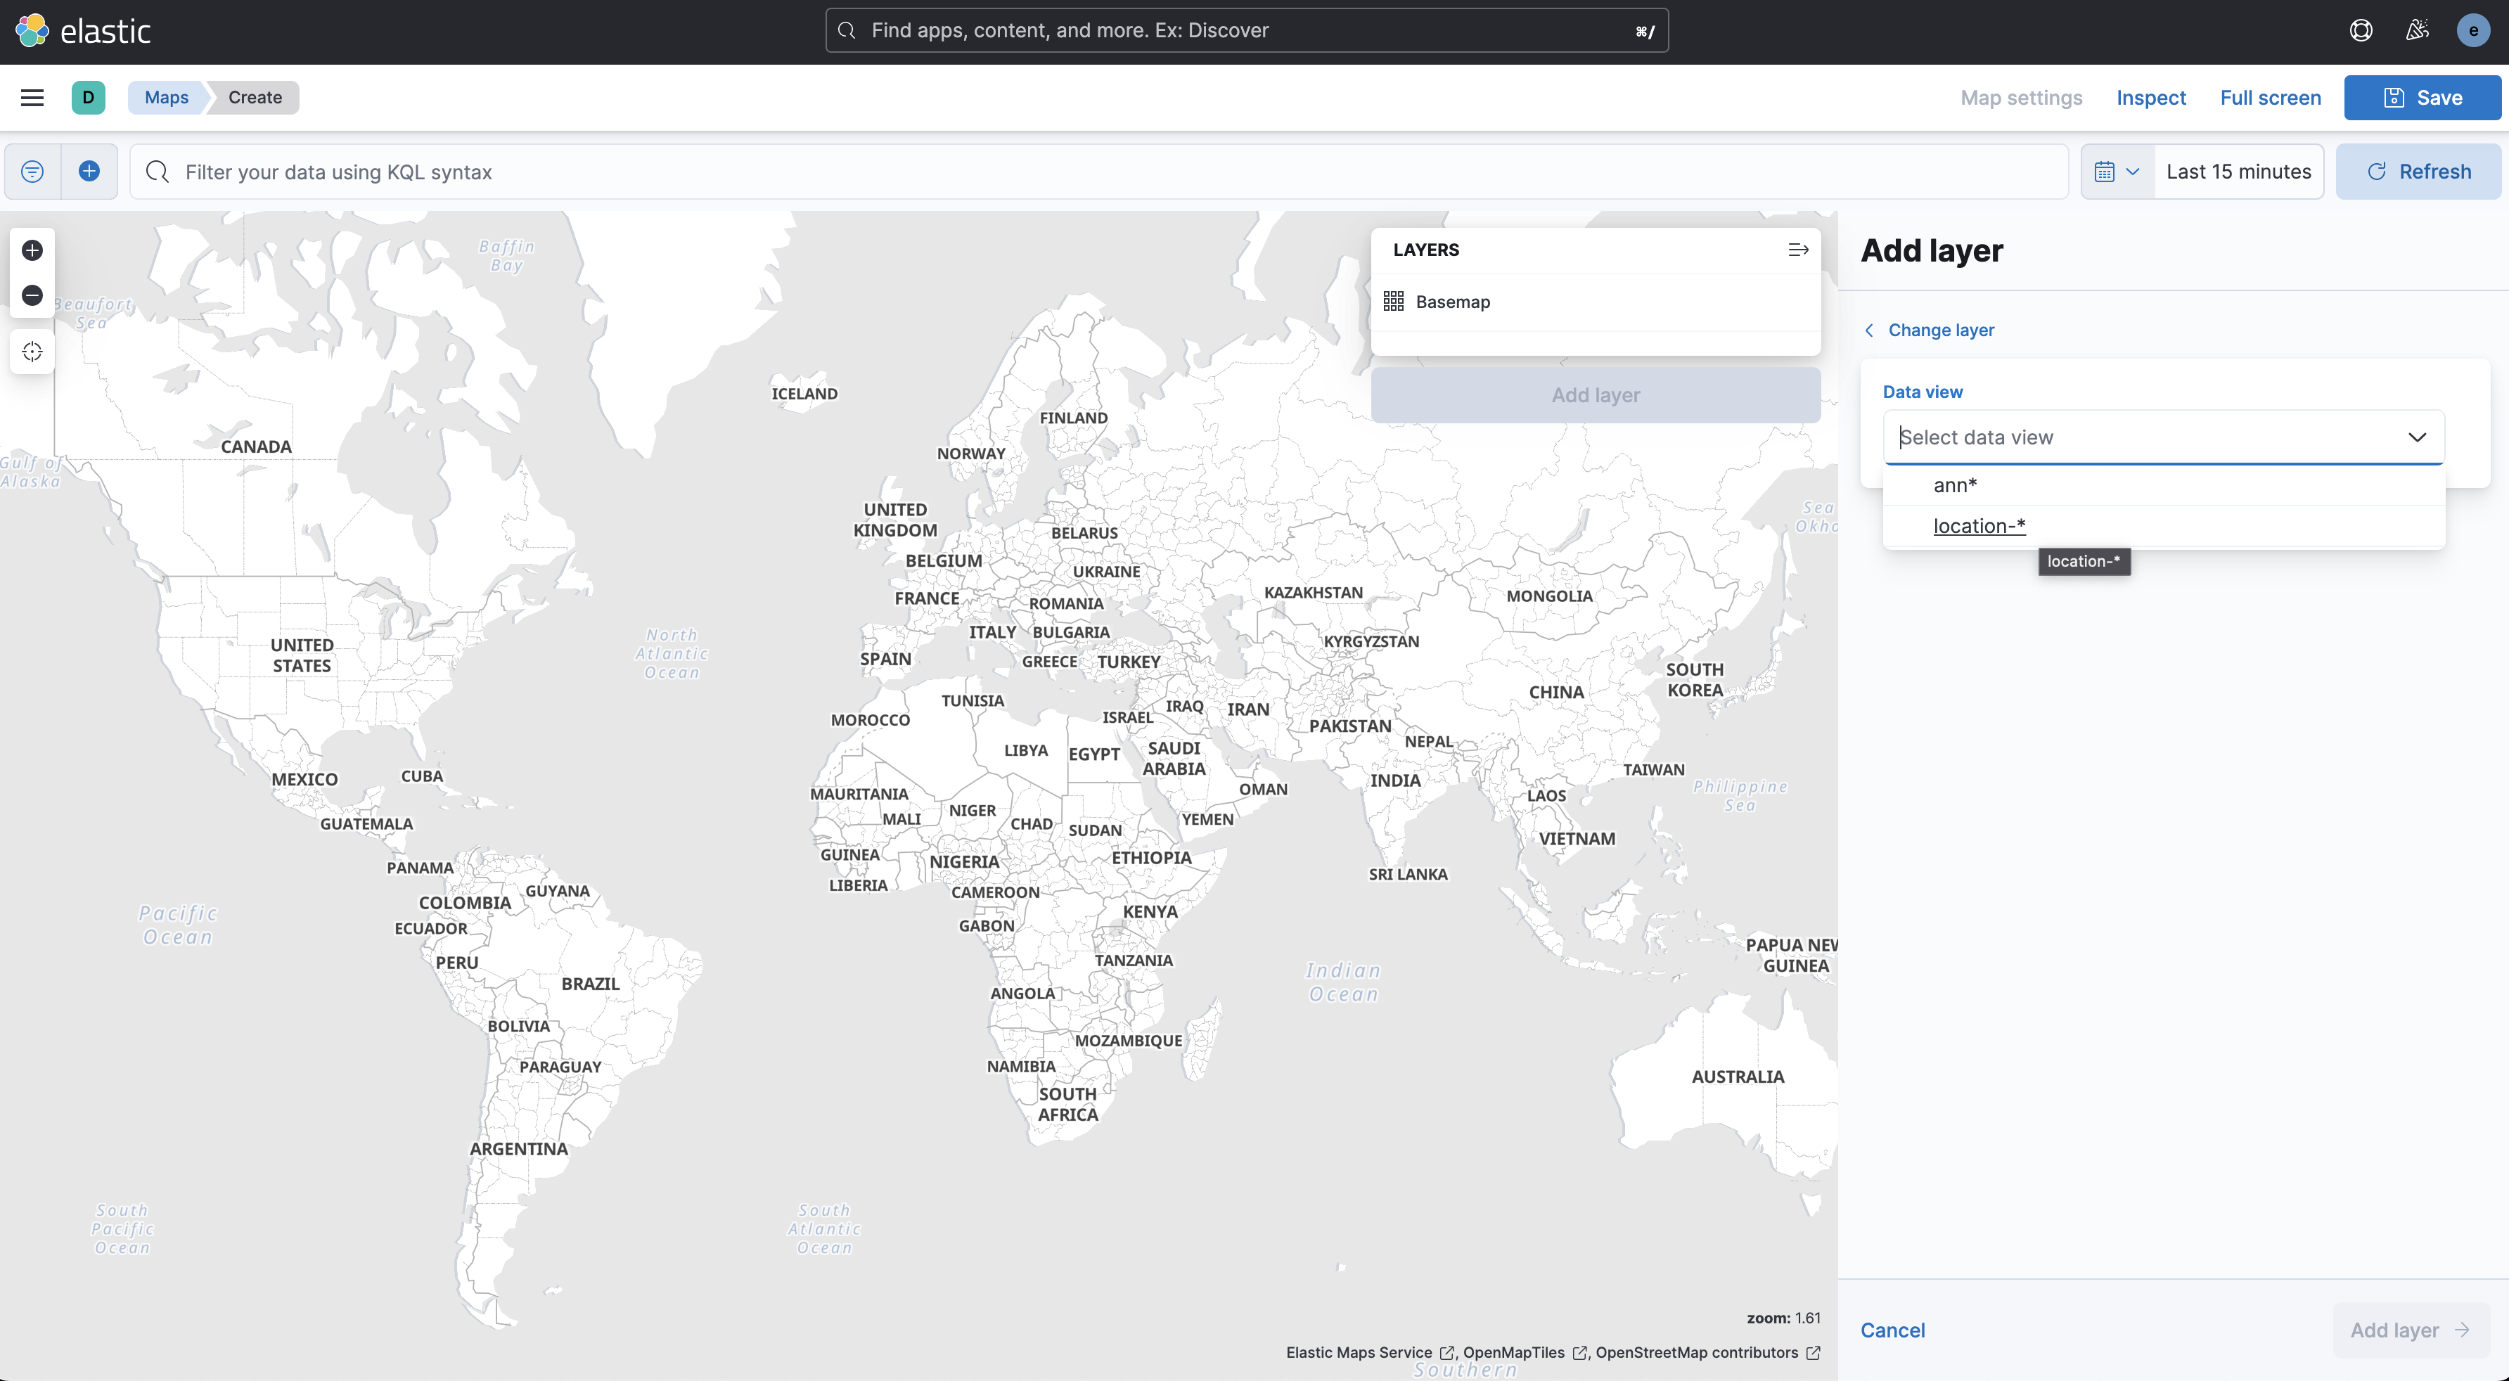Screen dimensions: 2509x1381
Task: Click Change layer back link
Action: coord(1928,330)
